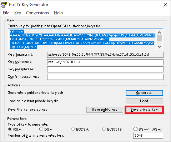Viewport: 171px width, 142px height.
Task: Click the Confirm passphrase field
Action: click(x=105, y=77)
